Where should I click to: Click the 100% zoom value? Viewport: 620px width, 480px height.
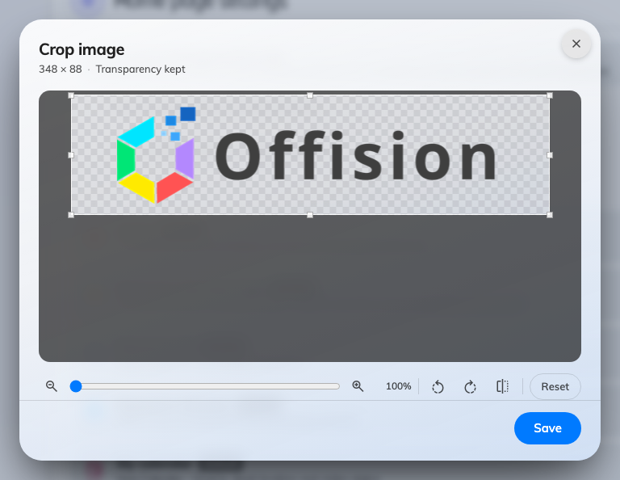tap(398, 386)
